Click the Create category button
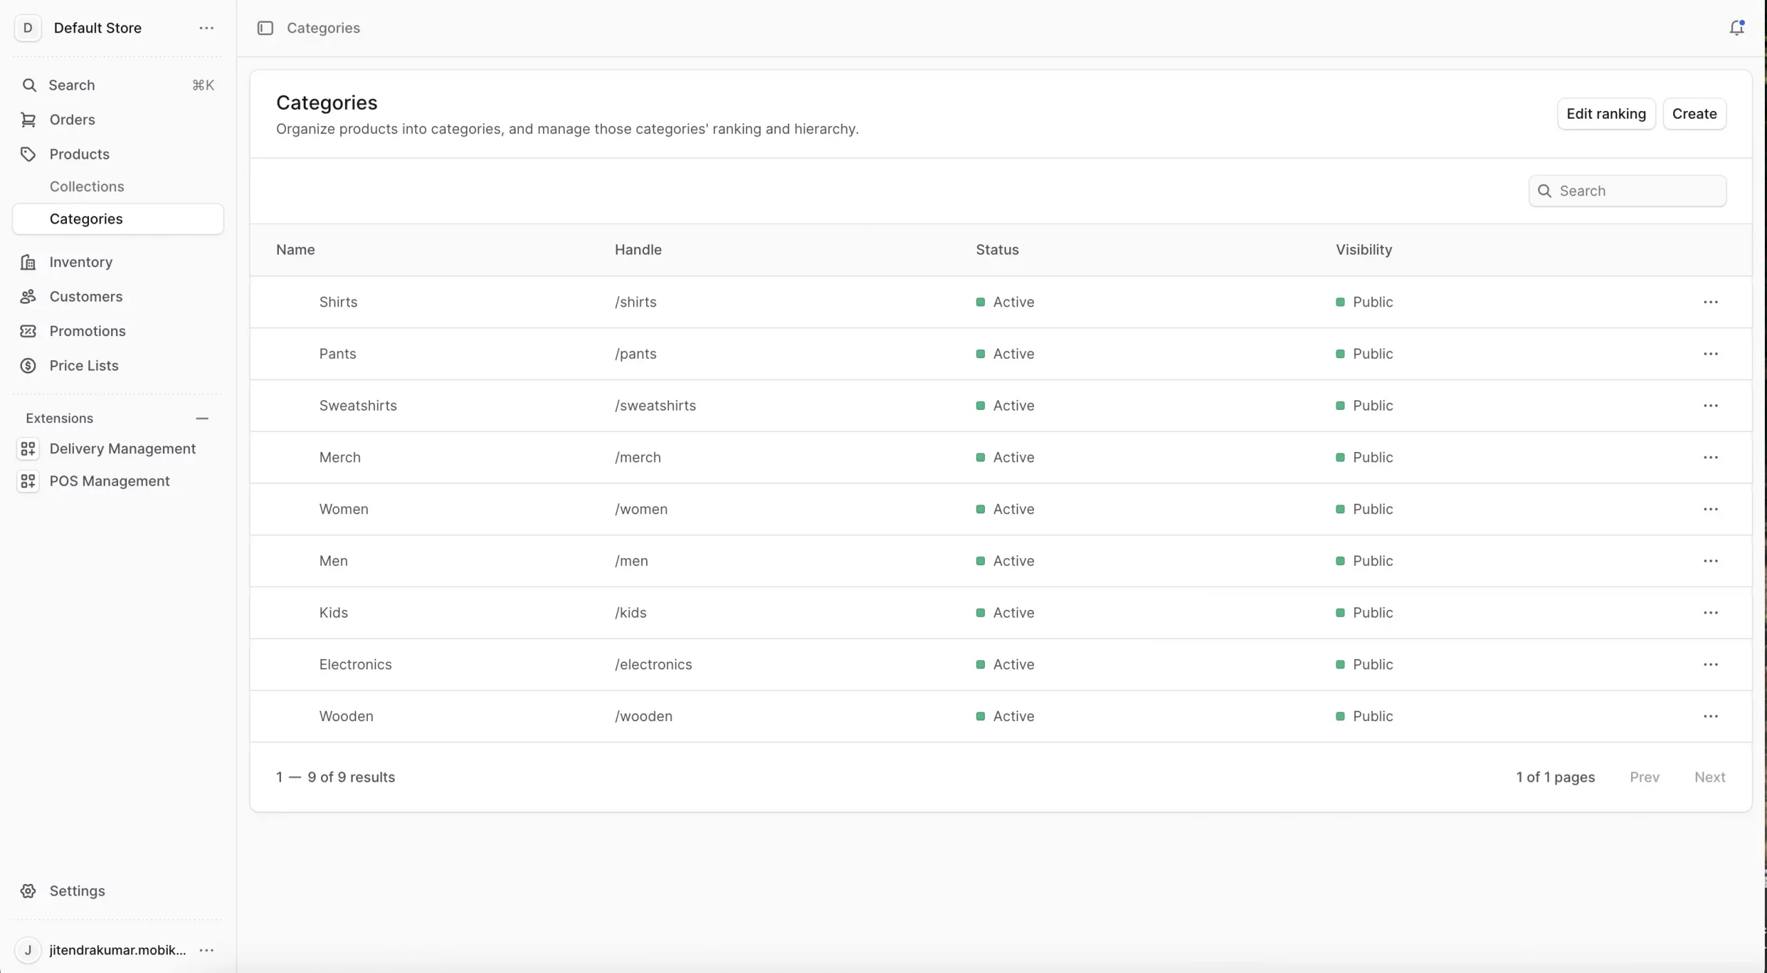 1695,114
